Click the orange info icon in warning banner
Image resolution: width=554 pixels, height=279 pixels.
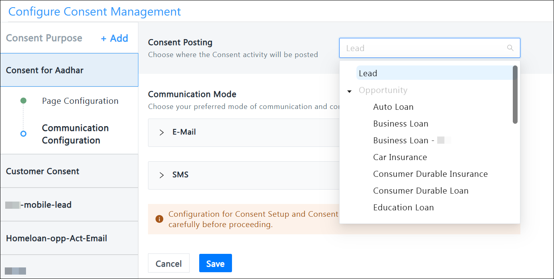(x=159, y=219)
